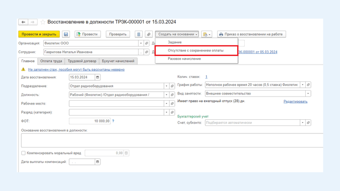Click the Основание восстановления text field
This screenshot has height=191, width=340.
tap(171, 140)
